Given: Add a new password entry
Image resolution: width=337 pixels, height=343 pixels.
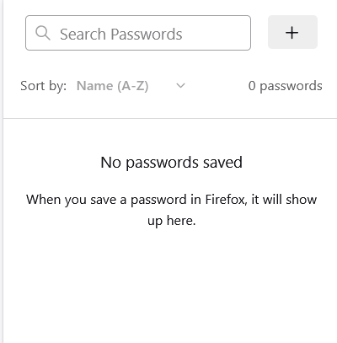Looking at the screenshot, I should [292, 33].
